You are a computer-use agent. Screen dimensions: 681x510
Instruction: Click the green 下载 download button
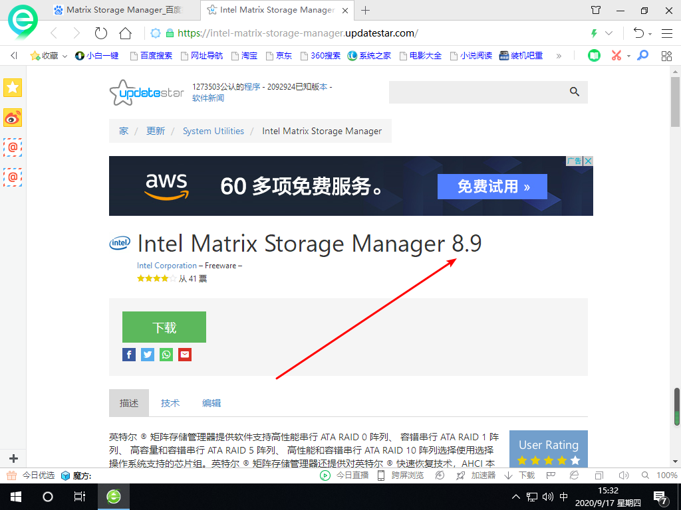point(164,327)
